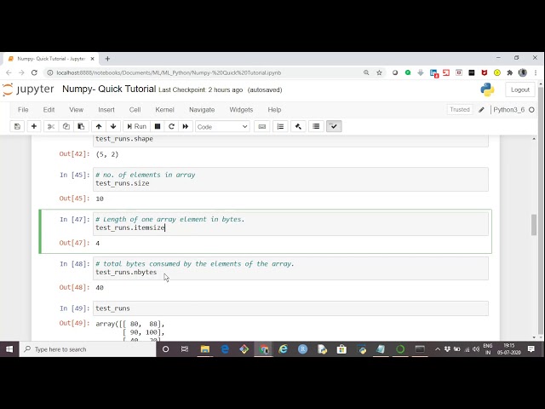
Task: Open Microsoft Store from taskbar
Action: click(x=341, y=349)
